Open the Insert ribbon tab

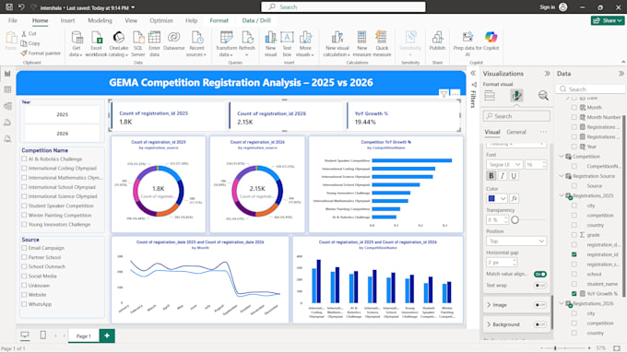pos(67,20)
